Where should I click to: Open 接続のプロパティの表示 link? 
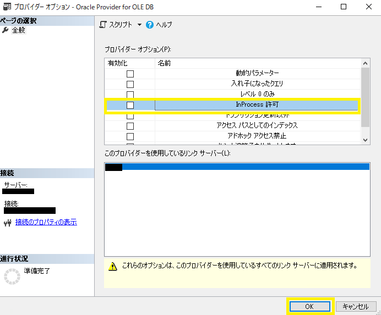[x=46, y=222]
